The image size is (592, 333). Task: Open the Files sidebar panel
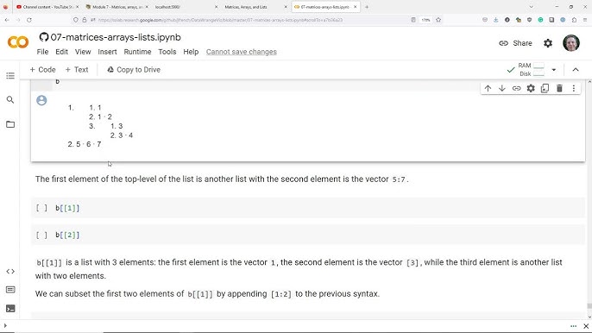point(10,124)
